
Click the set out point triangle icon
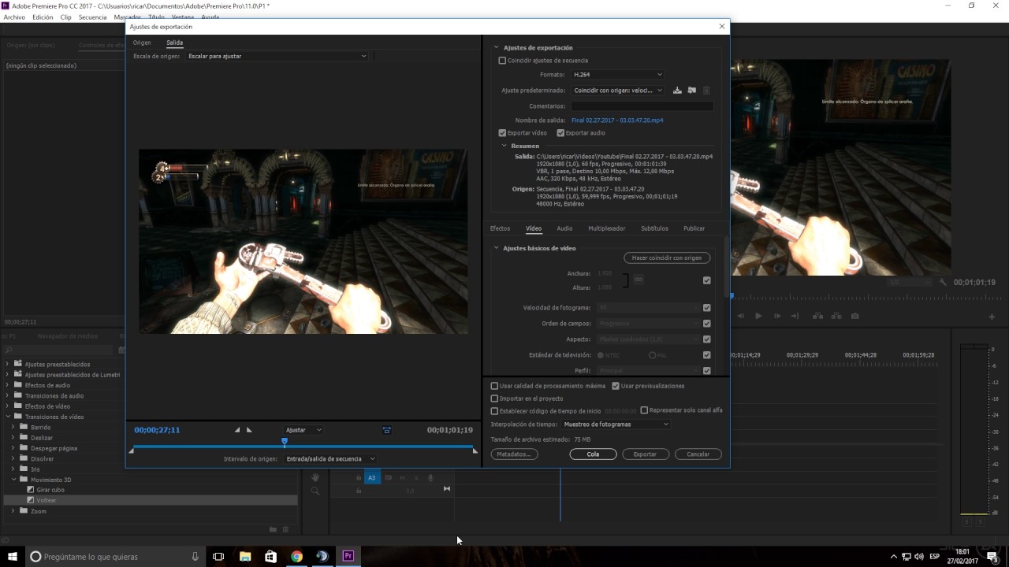(x=249, y=430)
